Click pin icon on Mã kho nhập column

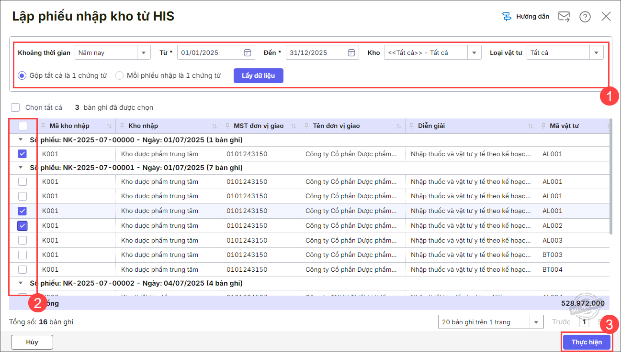[44, 126]
